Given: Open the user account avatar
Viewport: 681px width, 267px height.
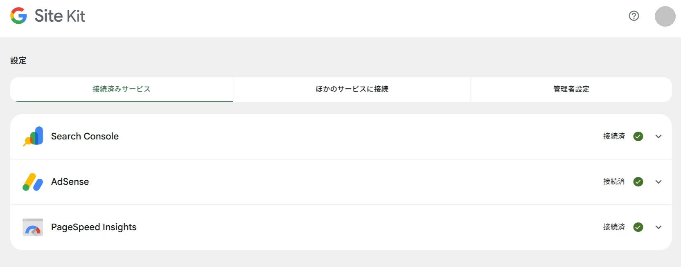Looking at the screenshot, I should [665, 16].
